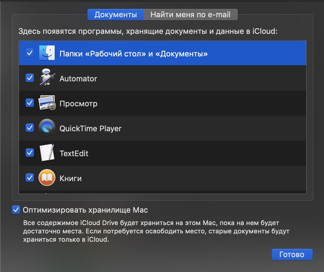324x272 pixels.
Task: Click the Automator robot icon
Action: point(47,78)
